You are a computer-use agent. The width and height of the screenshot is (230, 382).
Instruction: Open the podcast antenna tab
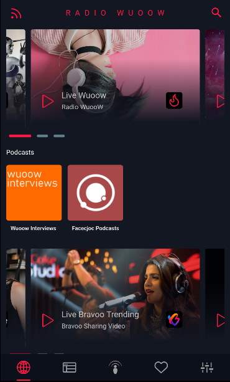[115, 368]
